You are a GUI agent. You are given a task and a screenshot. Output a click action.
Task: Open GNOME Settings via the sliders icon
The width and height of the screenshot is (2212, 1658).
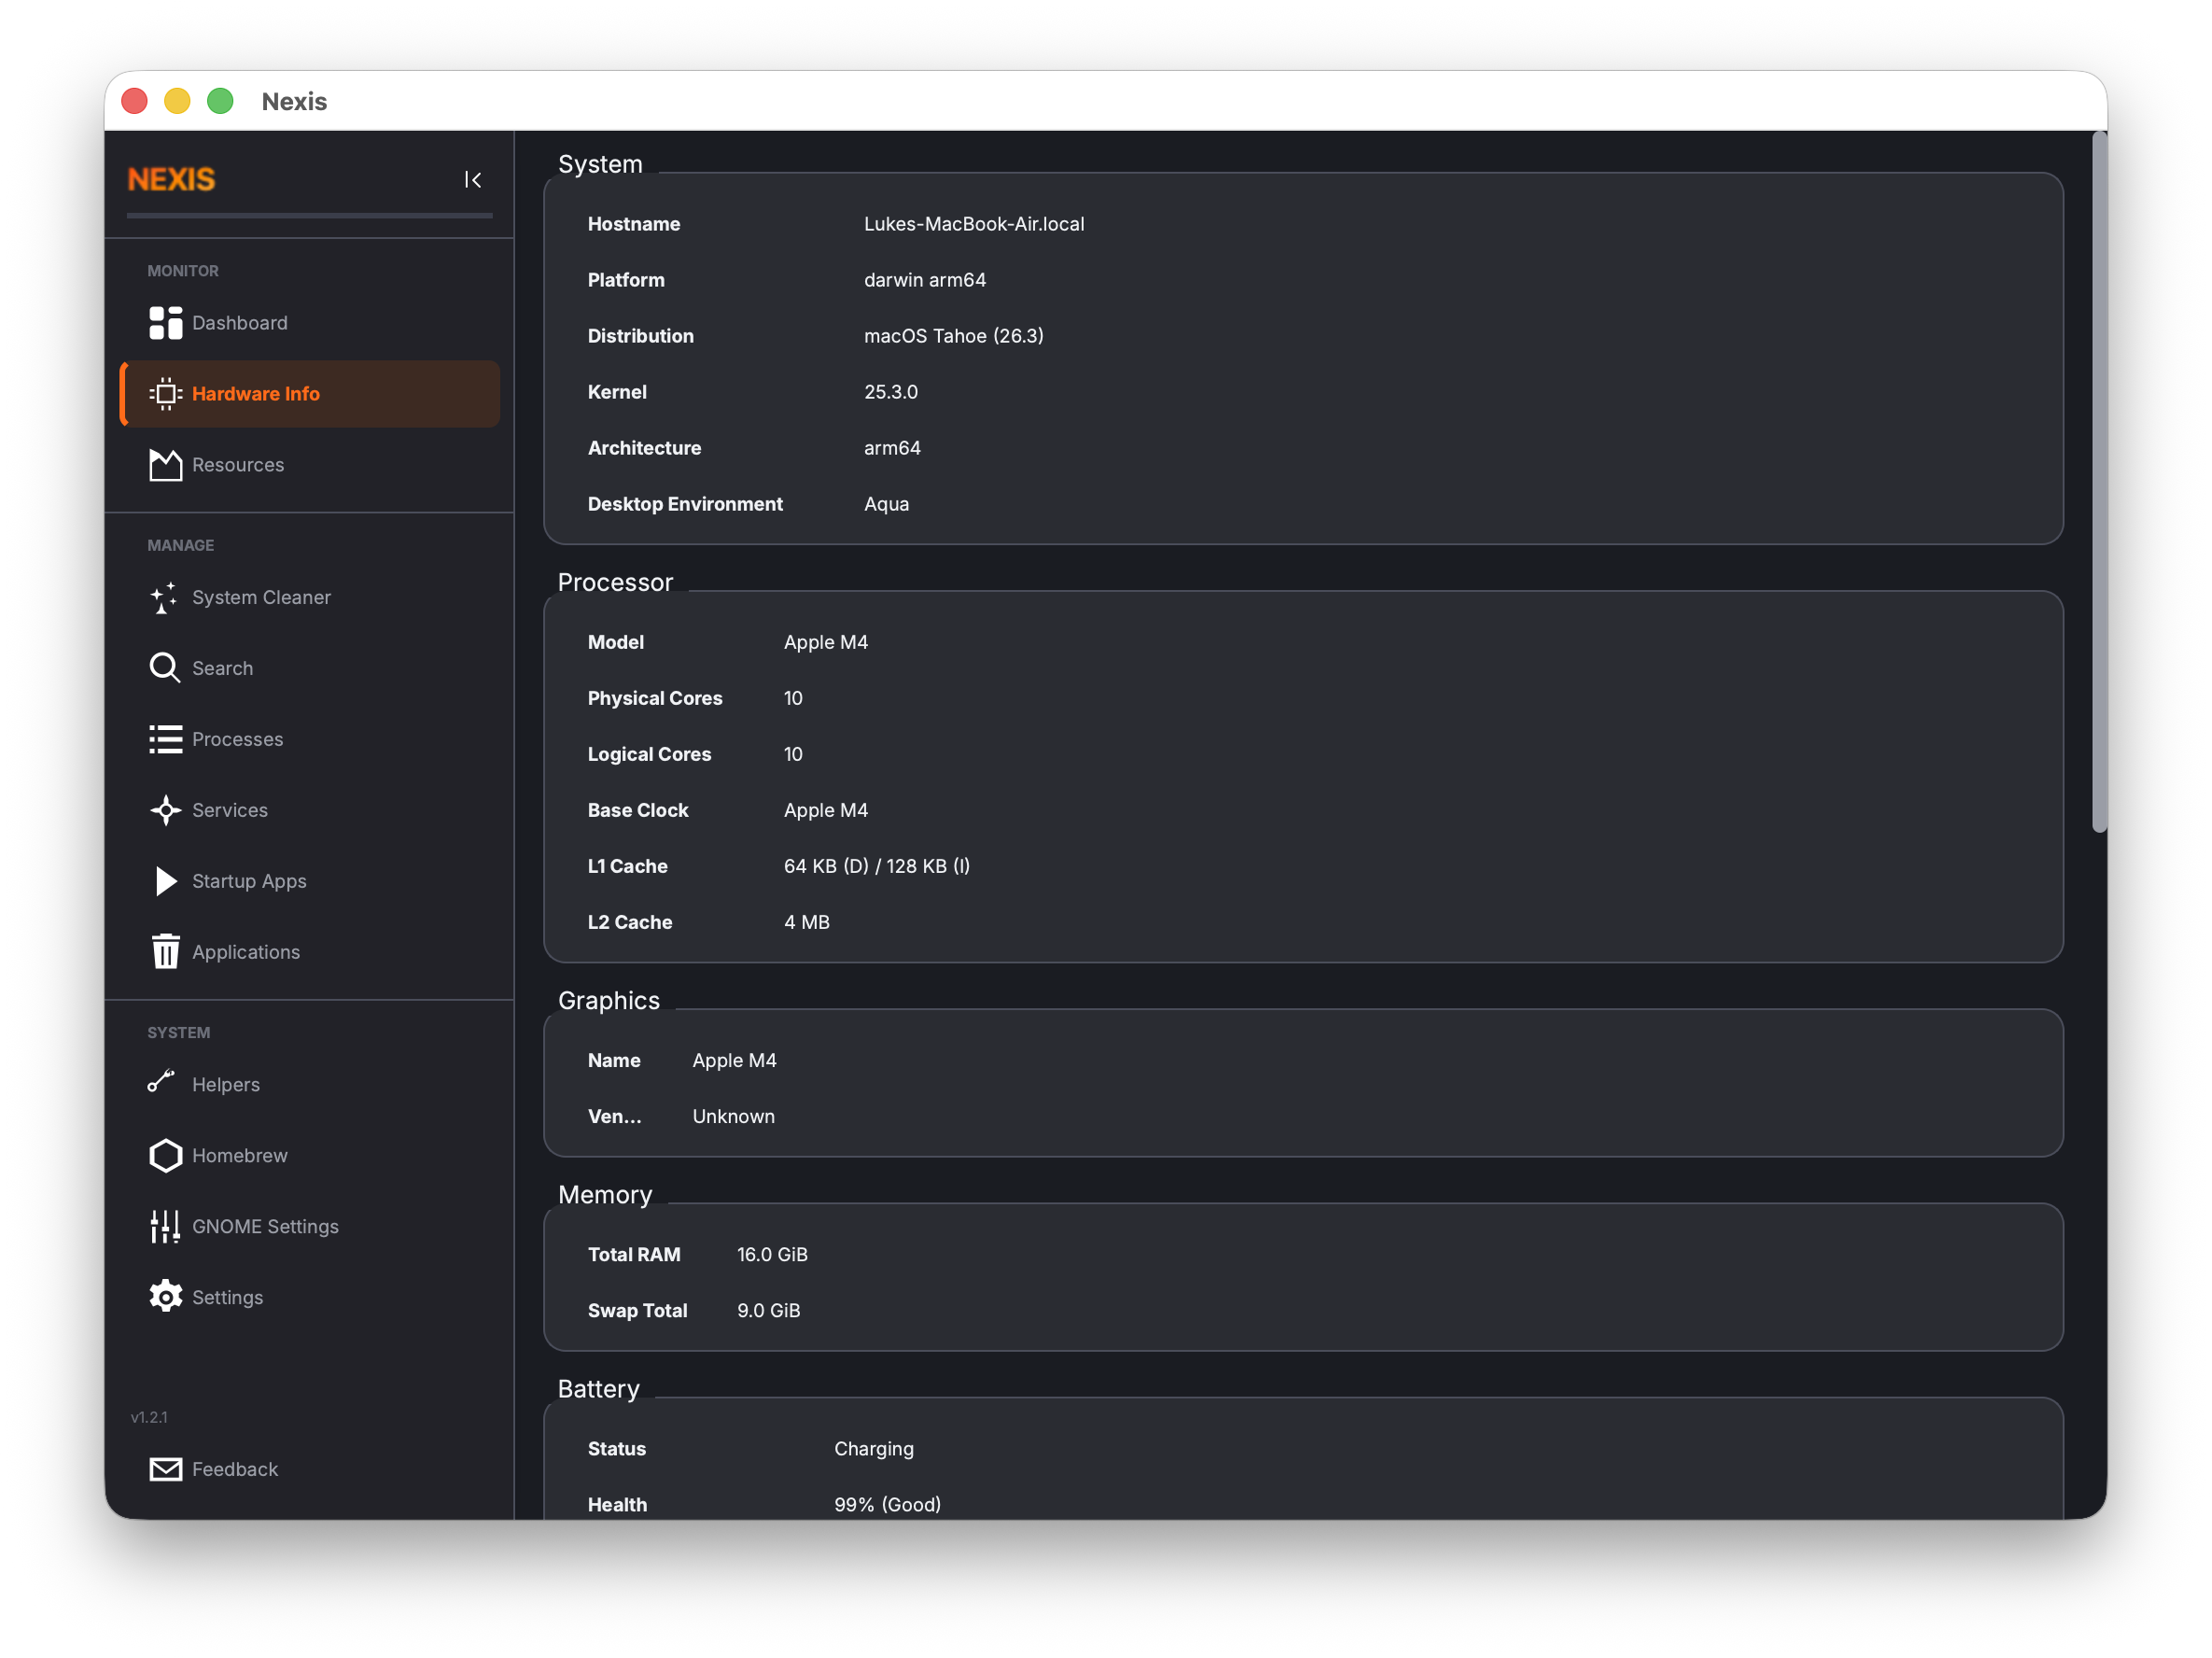click(x=165, y=1226)
